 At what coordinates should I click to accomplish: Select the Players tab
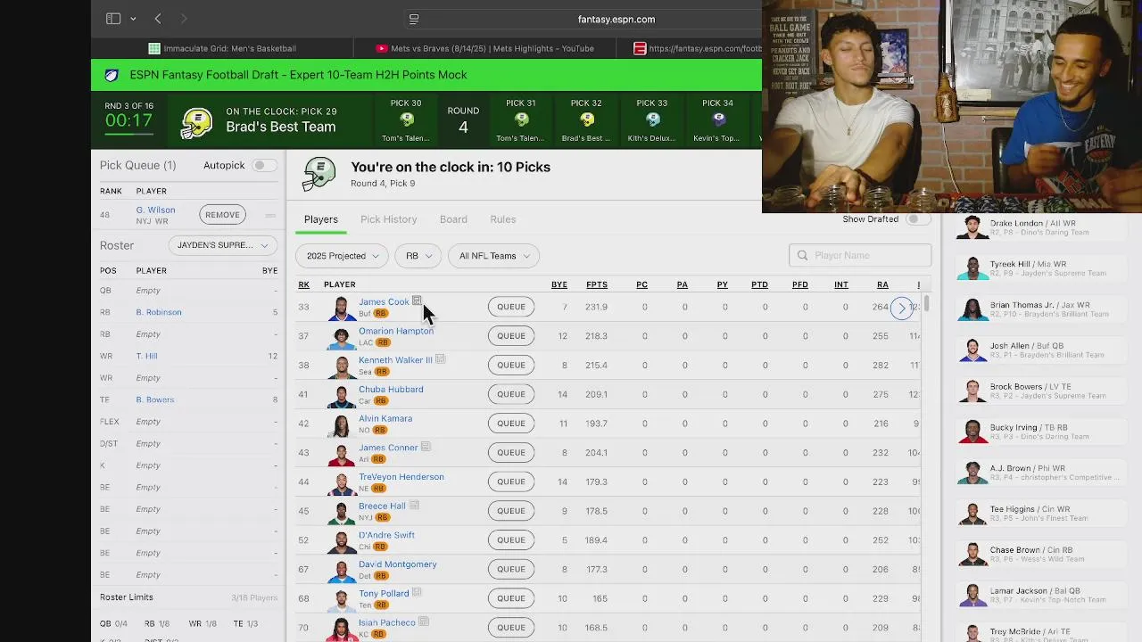321,219
